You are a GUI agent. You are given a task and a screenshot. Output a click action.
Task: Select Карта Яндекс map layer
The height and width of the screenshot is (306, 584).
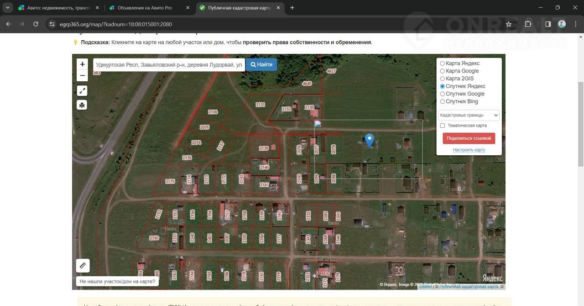(x=442, y=63)
